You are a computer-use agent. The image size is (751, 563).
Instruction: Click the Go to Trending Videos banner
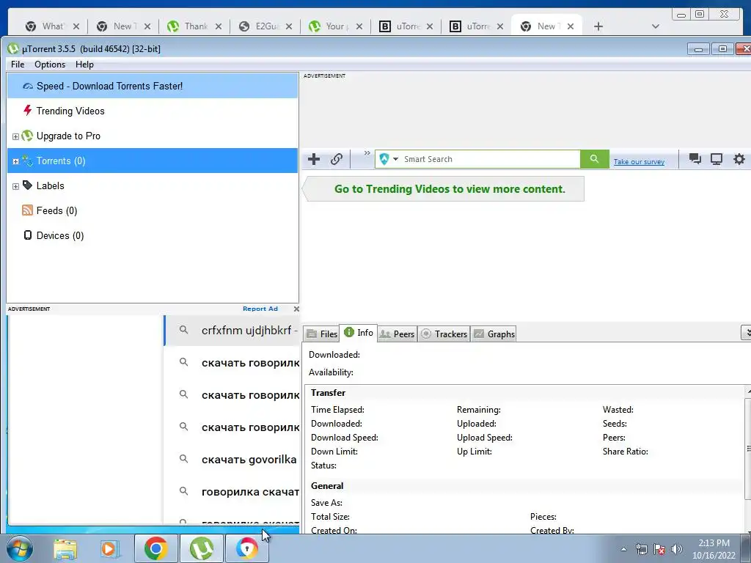click(x=444, y=188)
